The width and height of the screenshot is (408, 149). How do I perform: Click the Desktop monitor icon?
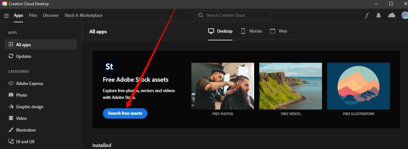click(211, 31)
